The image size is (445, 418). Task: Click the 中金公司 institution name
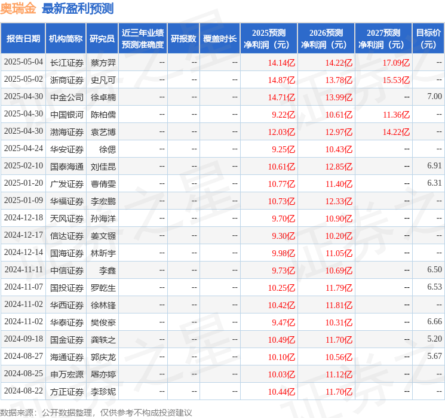(x=66, y=97)
